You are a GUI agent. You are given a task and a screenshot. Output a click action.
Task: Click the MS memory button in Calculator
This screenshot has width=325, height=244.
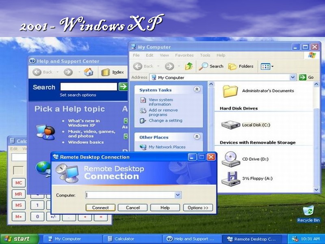click(19, 205)
